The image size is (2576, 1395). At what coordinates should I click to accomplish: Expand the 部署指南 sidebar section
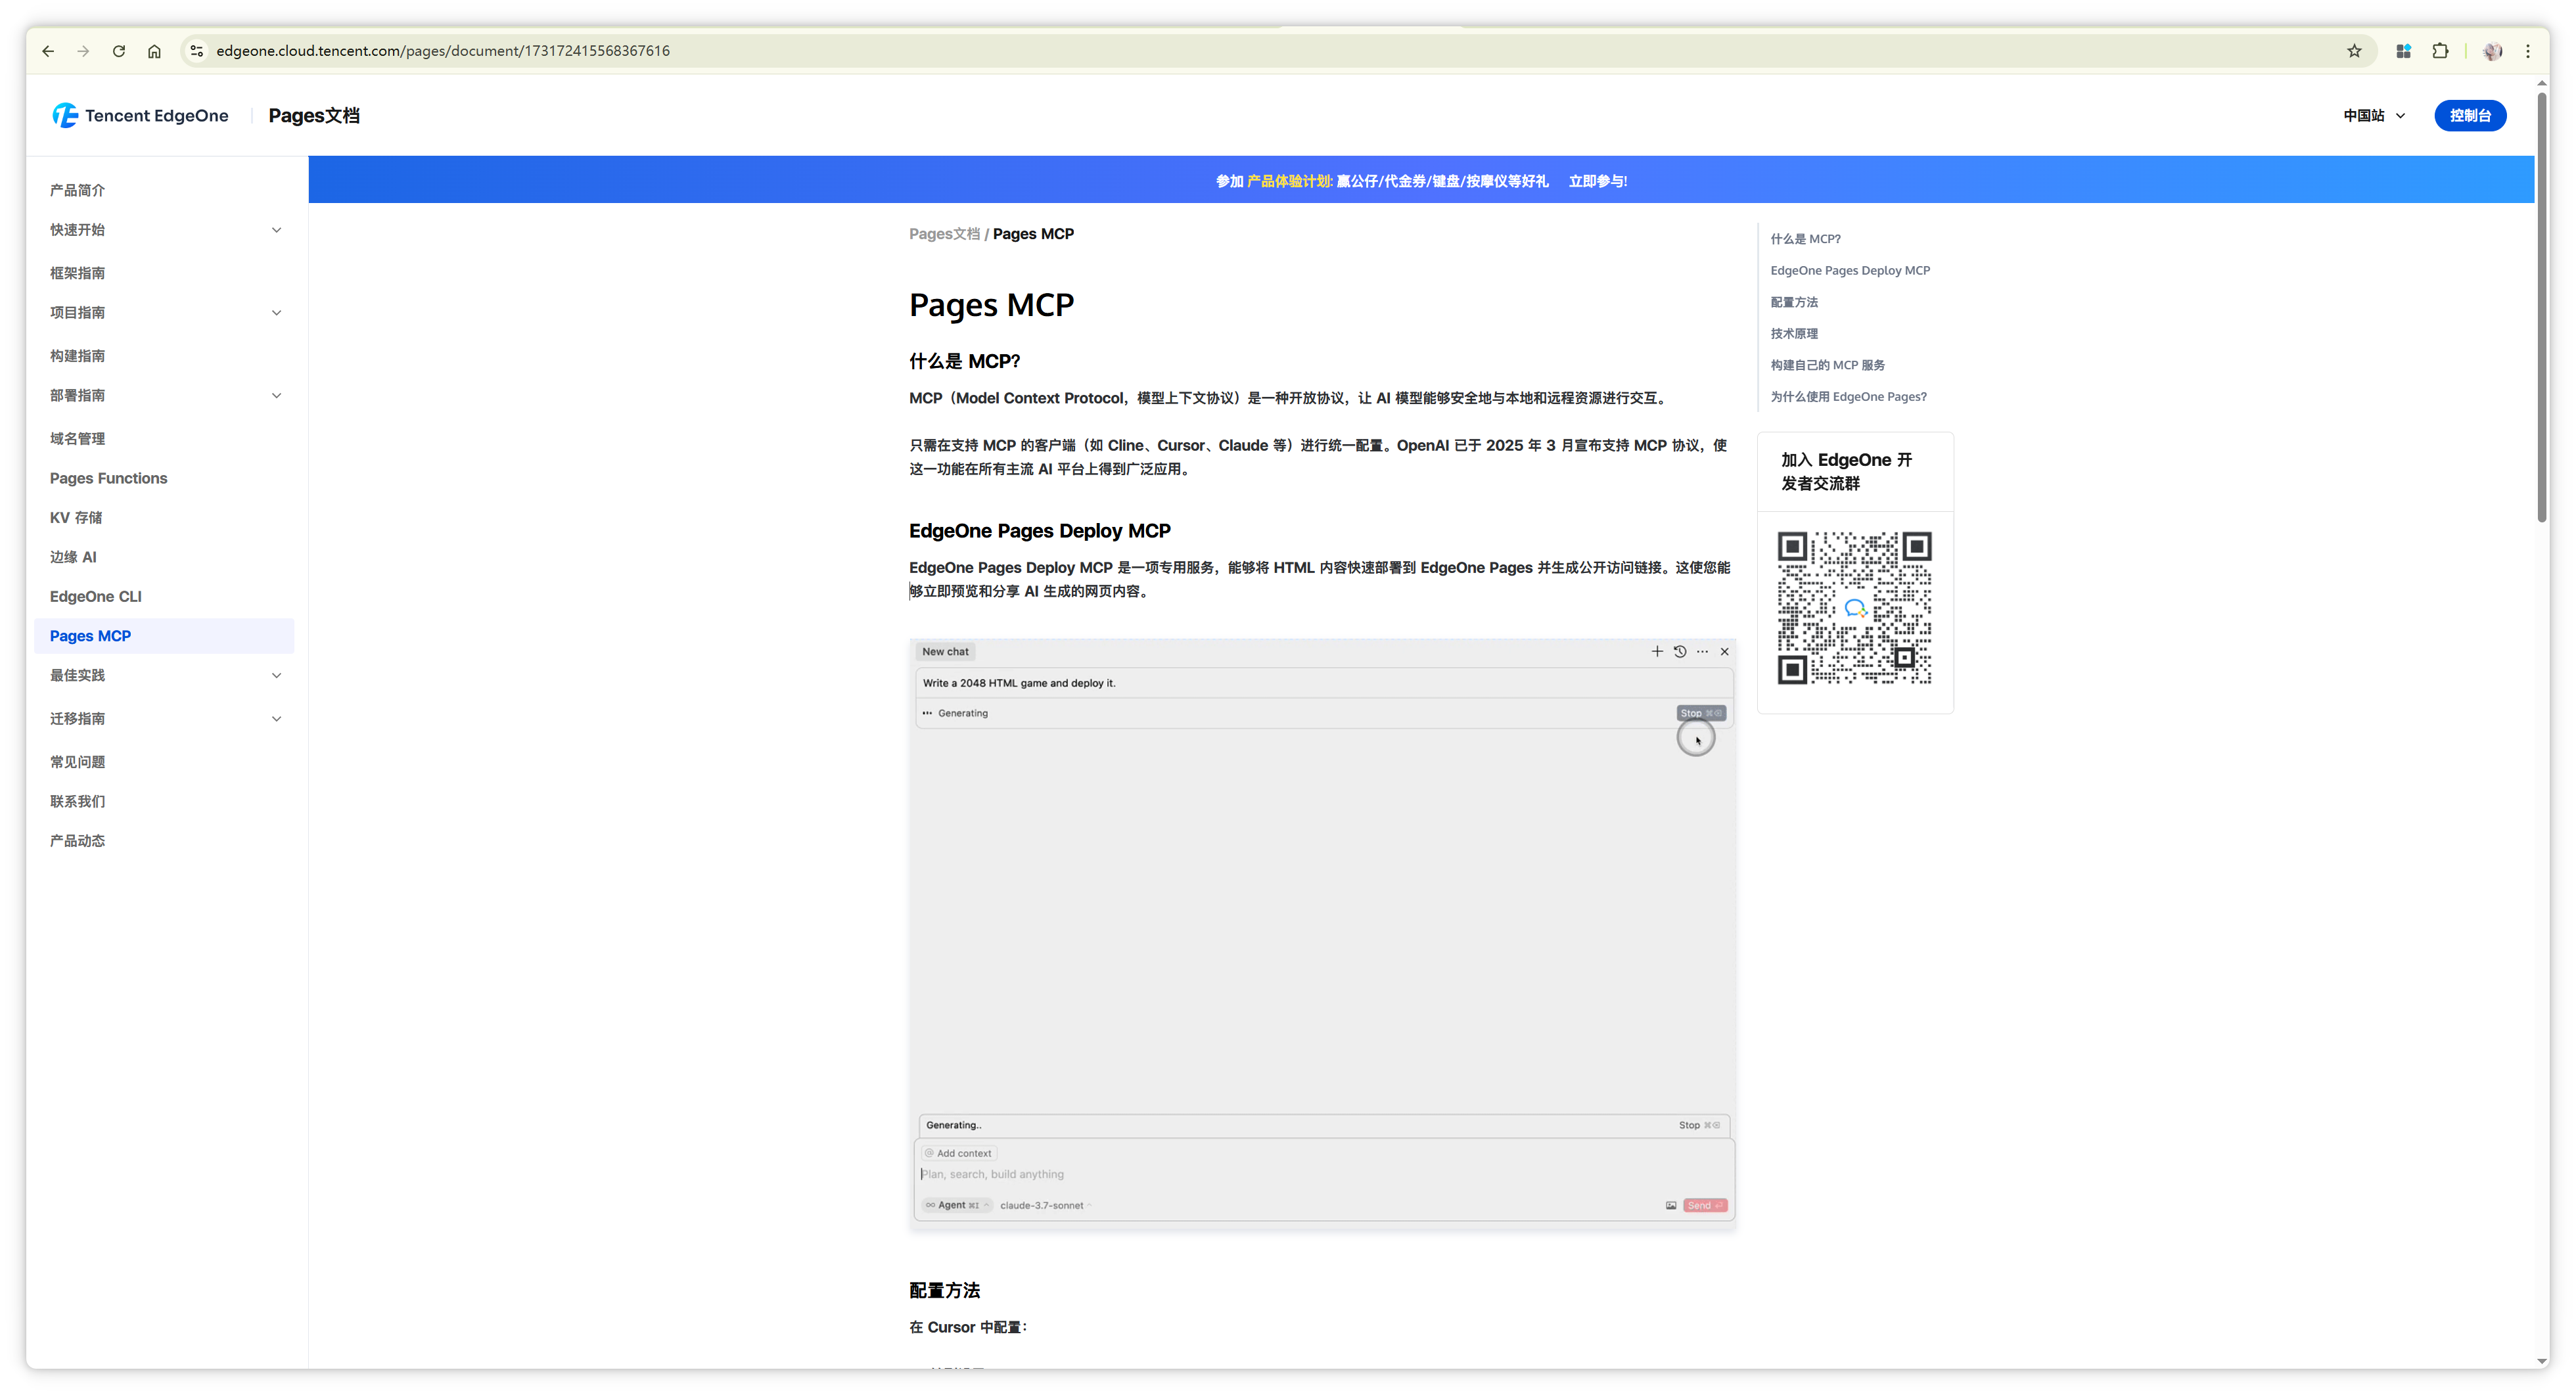pyautogui.click(x=276, y=396)
